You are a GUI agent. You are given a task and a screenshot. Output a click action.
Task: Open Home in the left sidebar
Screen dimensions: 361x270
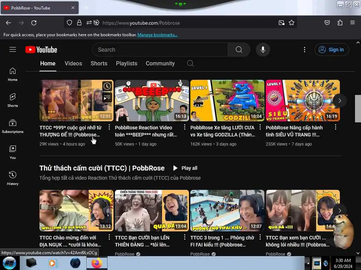[13, 75]
